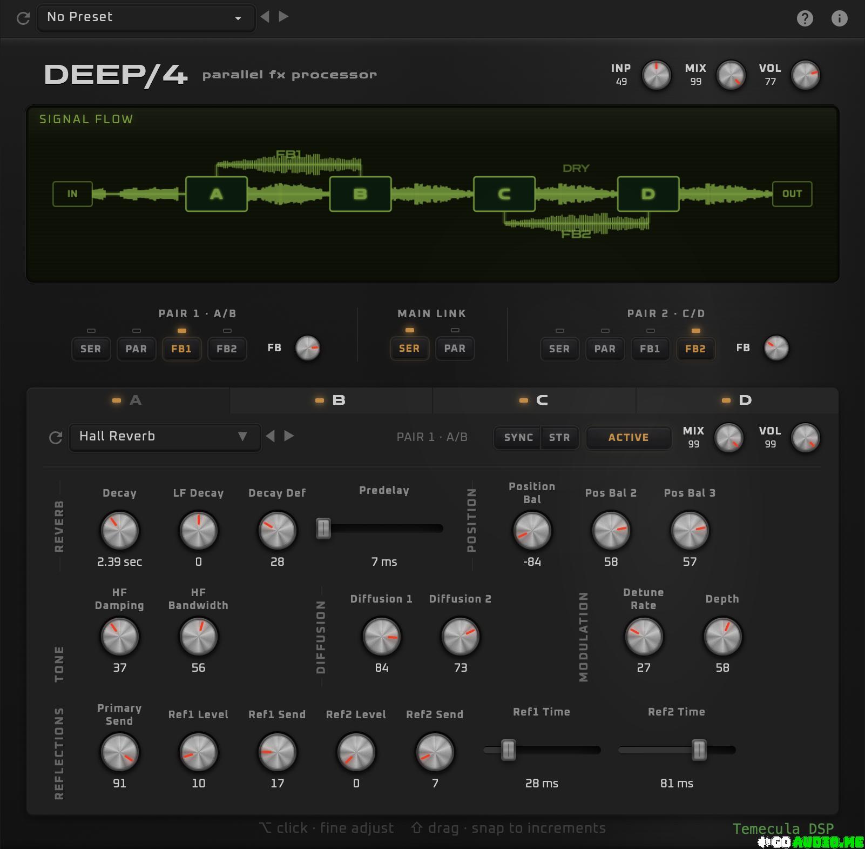Image resolution: width=865 pixels, height=849 pixels.
Task: Click the global preset reset icon
Action: click(23, 18)
